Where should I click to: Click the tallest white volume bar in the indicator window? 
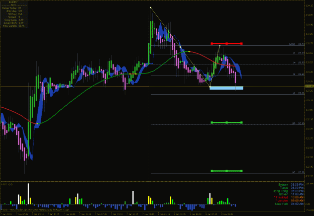(x=29, y=194)
